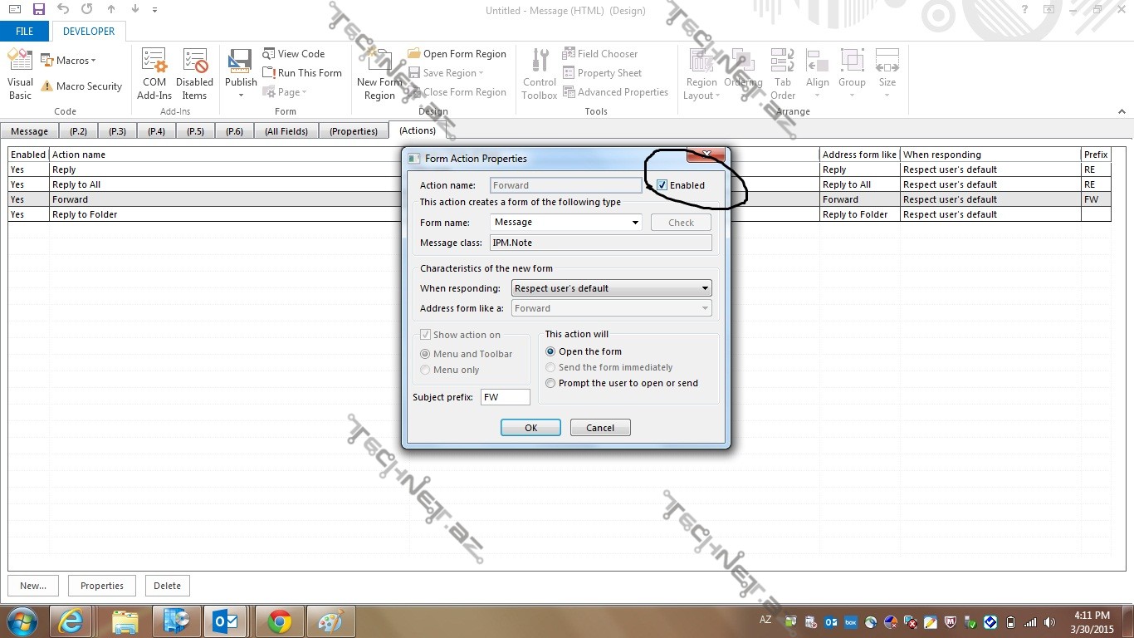Image resolution: width=1134 pixels, height=638 pixels.
Task: Click the save icon in title bar
Action: pyautogui.click(x=38, y=10)
